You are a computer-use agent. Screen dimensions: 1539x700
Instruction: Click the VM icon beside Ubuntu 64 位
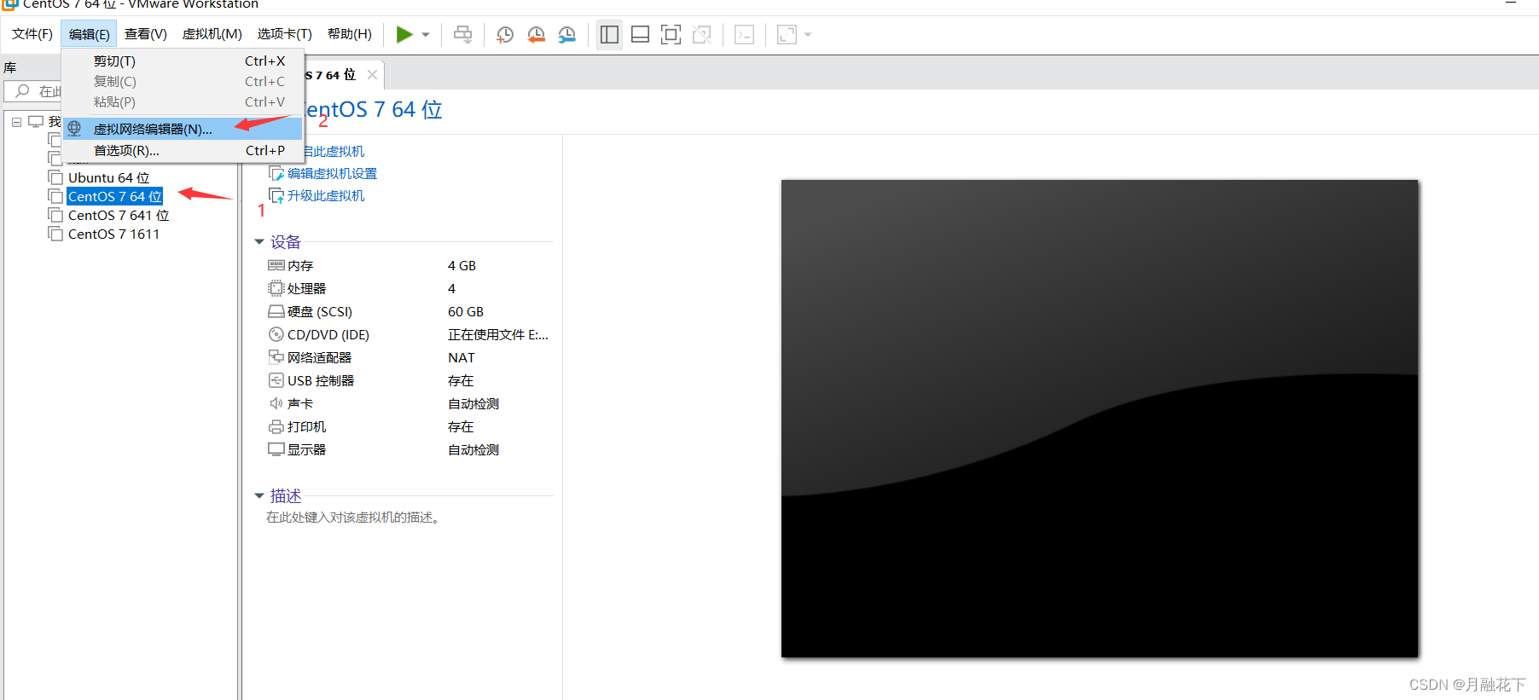(x=55, y=177)
